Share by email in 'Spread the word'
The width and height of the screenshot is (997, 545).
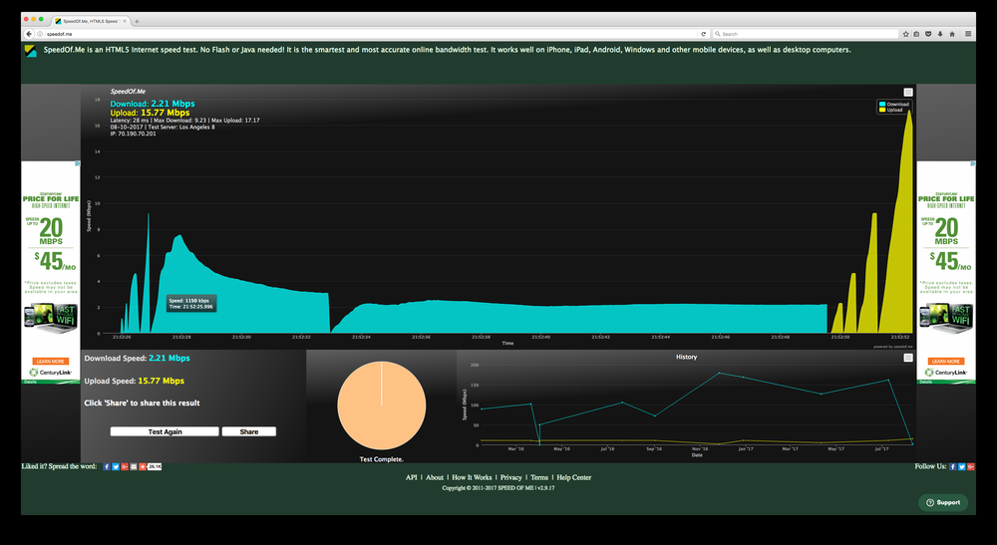[134, 467]
